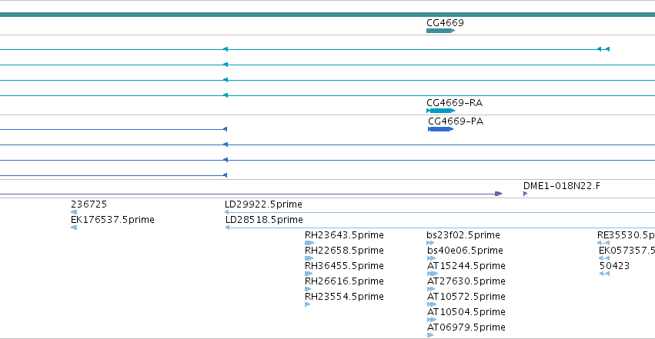Click the 236725 EST arrow glyph
The width and height of the screenshot is (655, 339).
pyautogui.click(x=74, y=212)
